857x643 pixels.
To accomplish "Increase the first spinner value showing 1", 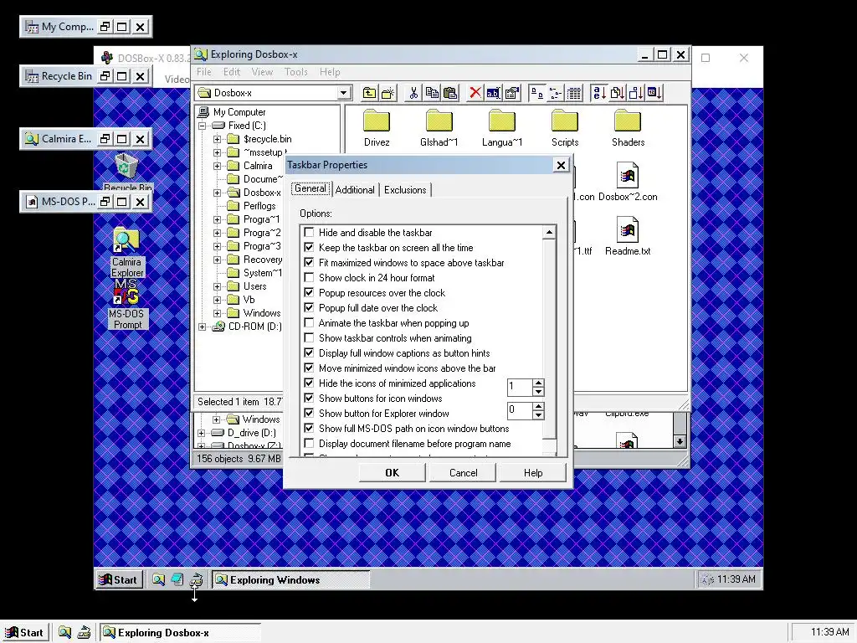I will 538,383.
